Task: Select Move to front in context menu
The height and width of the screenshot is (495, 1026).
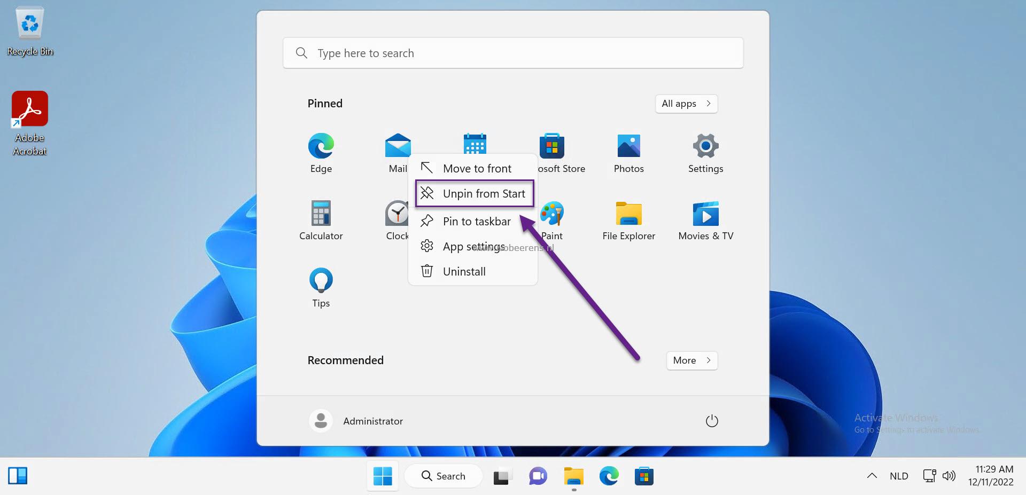Action: (x=473, y=168)
